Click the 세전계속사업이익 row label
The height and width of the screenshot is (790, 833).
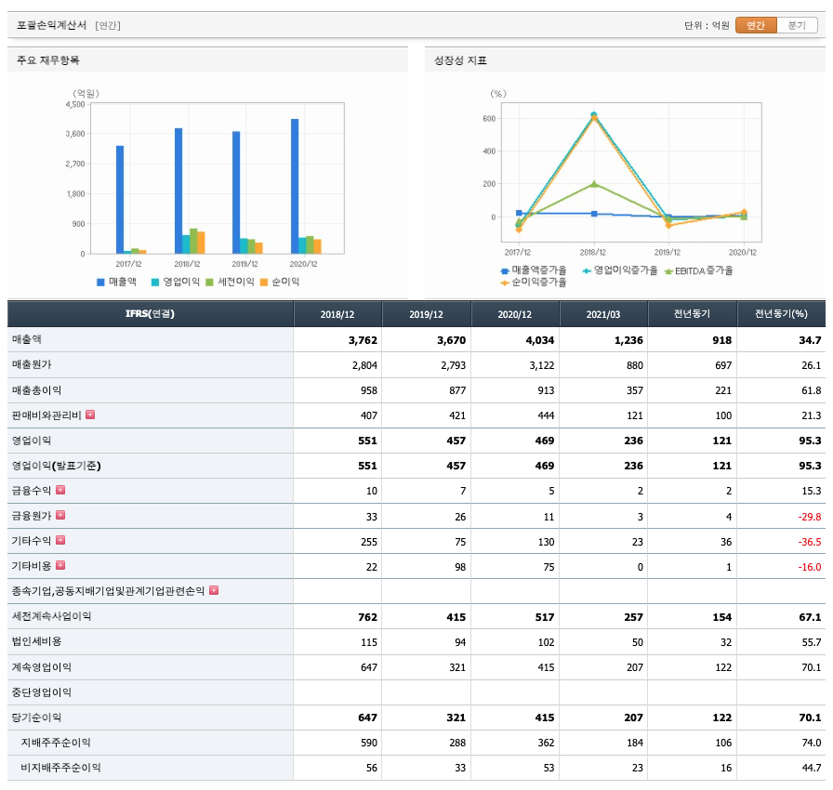51,616
